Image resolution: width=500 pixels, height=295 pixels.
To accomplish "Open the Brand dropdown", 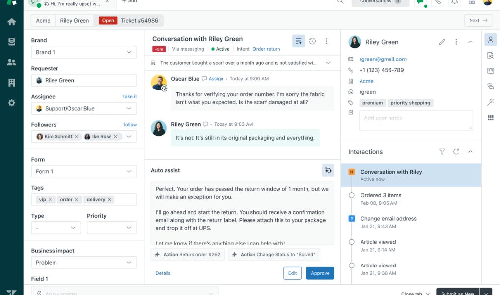I will 84,52.
